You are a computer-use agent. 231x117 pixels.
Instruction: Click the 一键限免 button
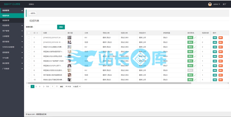[x=32, y=13]
